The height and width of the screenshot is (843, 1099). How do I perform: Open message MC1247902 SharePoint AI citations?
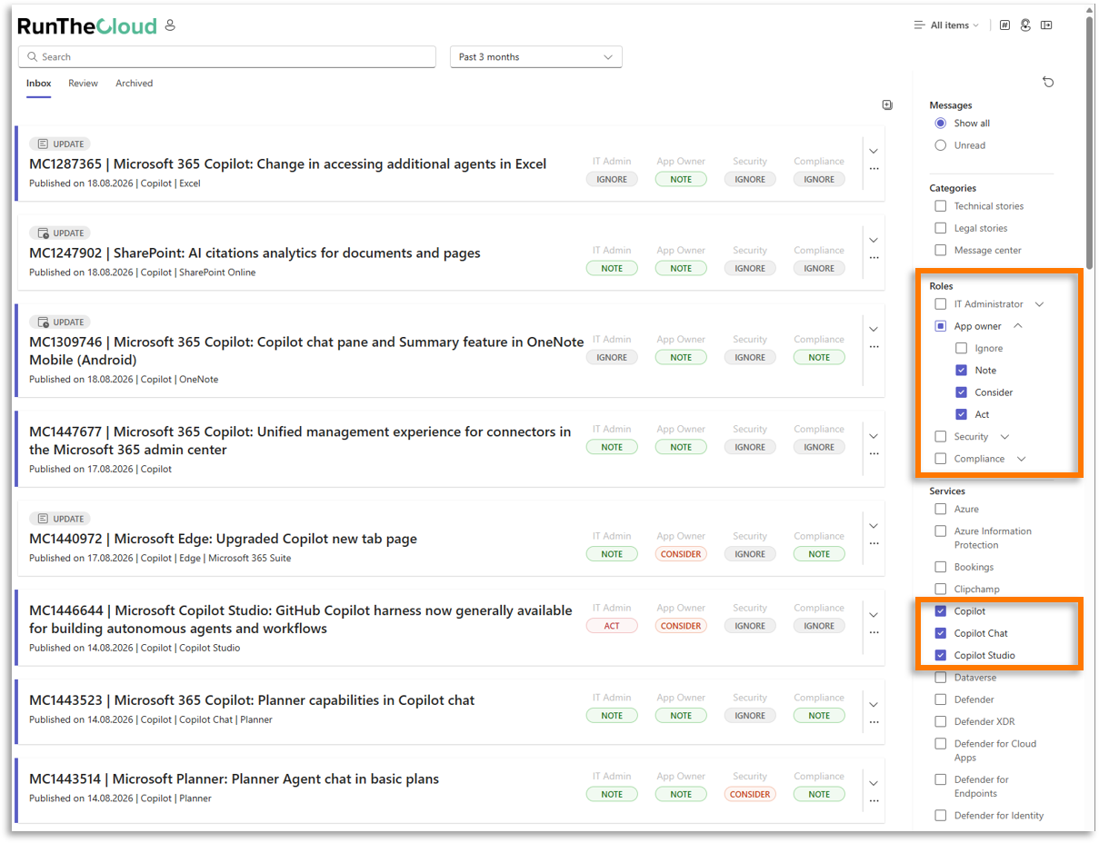255,253
